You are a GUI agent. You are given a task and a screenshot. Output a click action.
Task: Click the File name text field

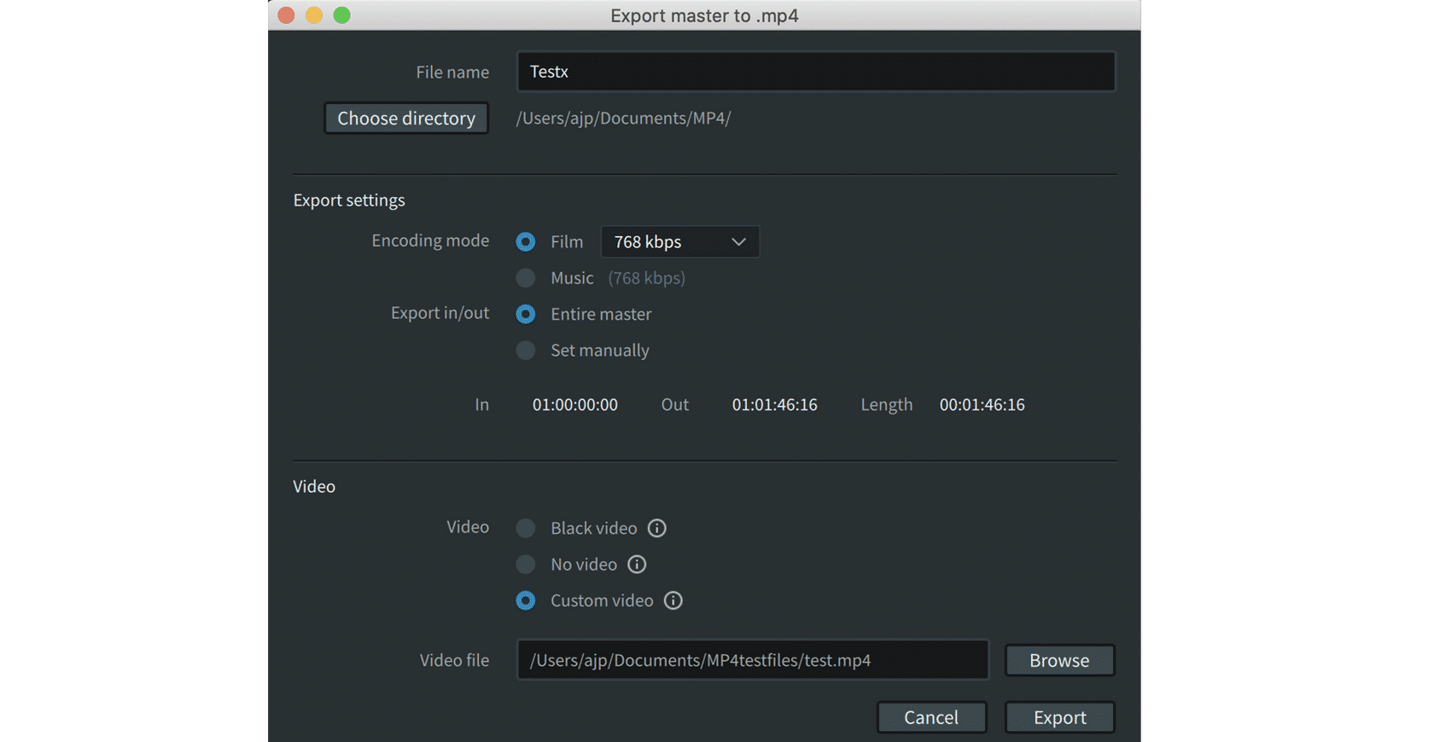coord(815,72)
